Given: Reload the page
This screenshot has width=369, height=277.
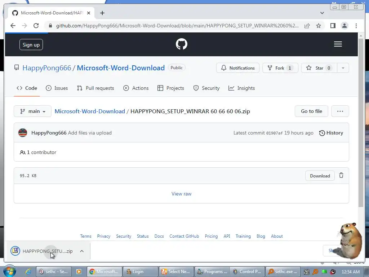Looking at the screenshot, I should pyautogui.click(x=36, y=26).
